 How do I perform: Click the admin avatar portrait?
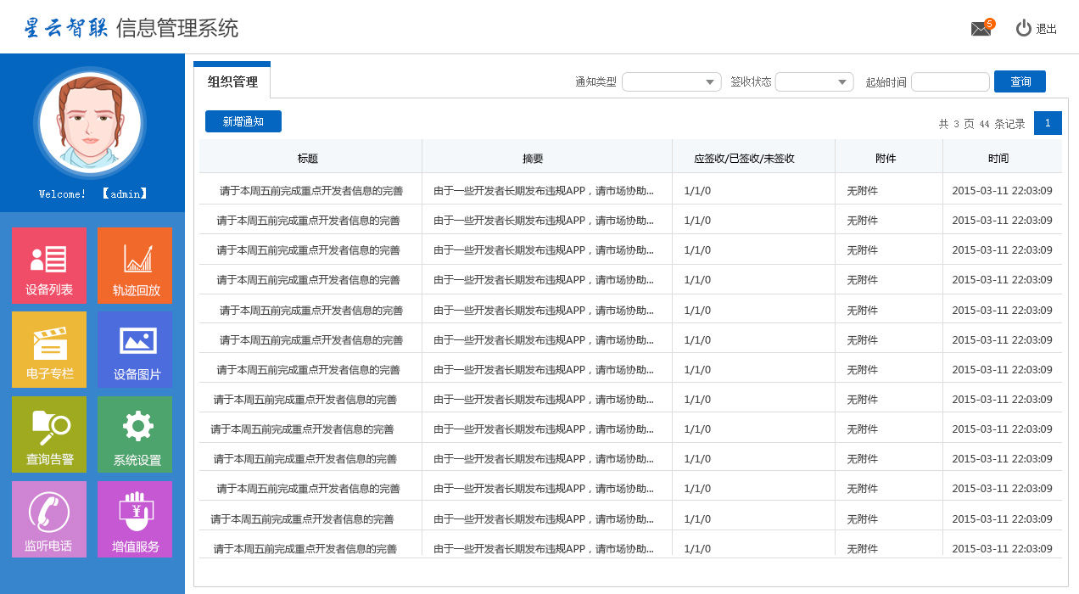[x=90, y=122]
